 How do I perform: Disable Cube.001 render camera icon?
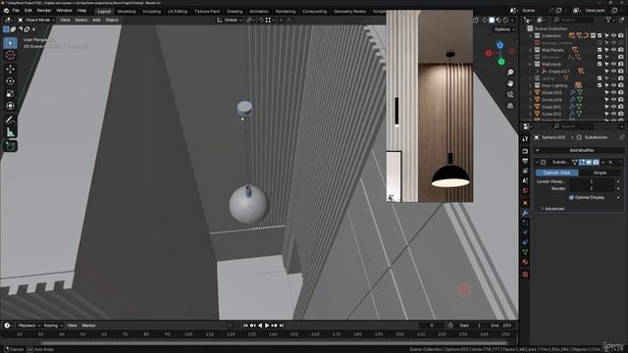pos(621,107)
